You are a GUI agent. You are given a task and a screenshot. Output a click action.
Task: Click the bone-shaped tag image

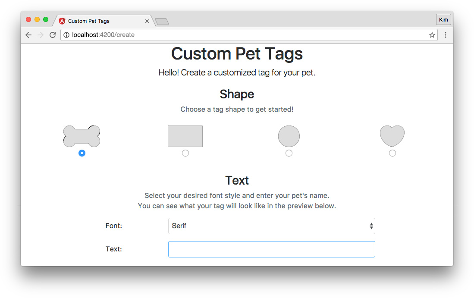coord(82,136)
